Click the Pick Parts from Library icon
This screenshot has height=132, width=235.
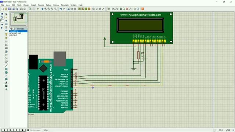tap(93, 9)
